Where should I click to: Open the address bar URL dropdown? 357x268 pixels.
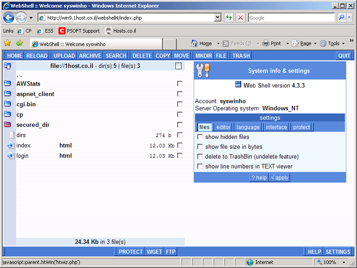[x=218, y=18]
